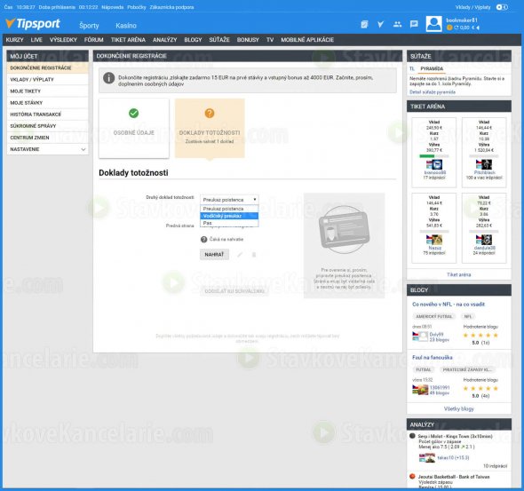
Task: Click the pencil edit icon beside NAHRAŤ
Action: click(240, 255)
